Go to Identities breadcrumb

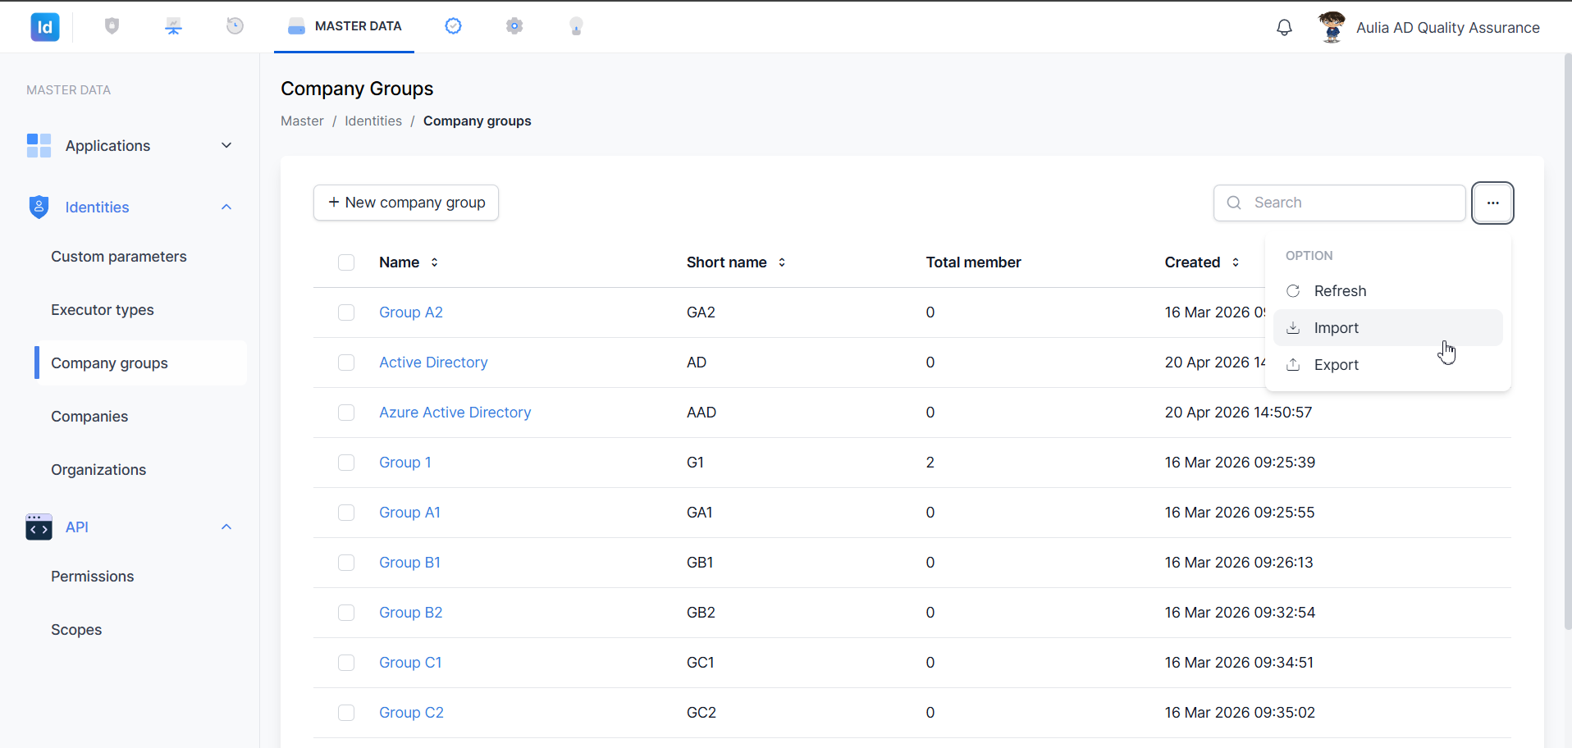(x=373, y=121)
